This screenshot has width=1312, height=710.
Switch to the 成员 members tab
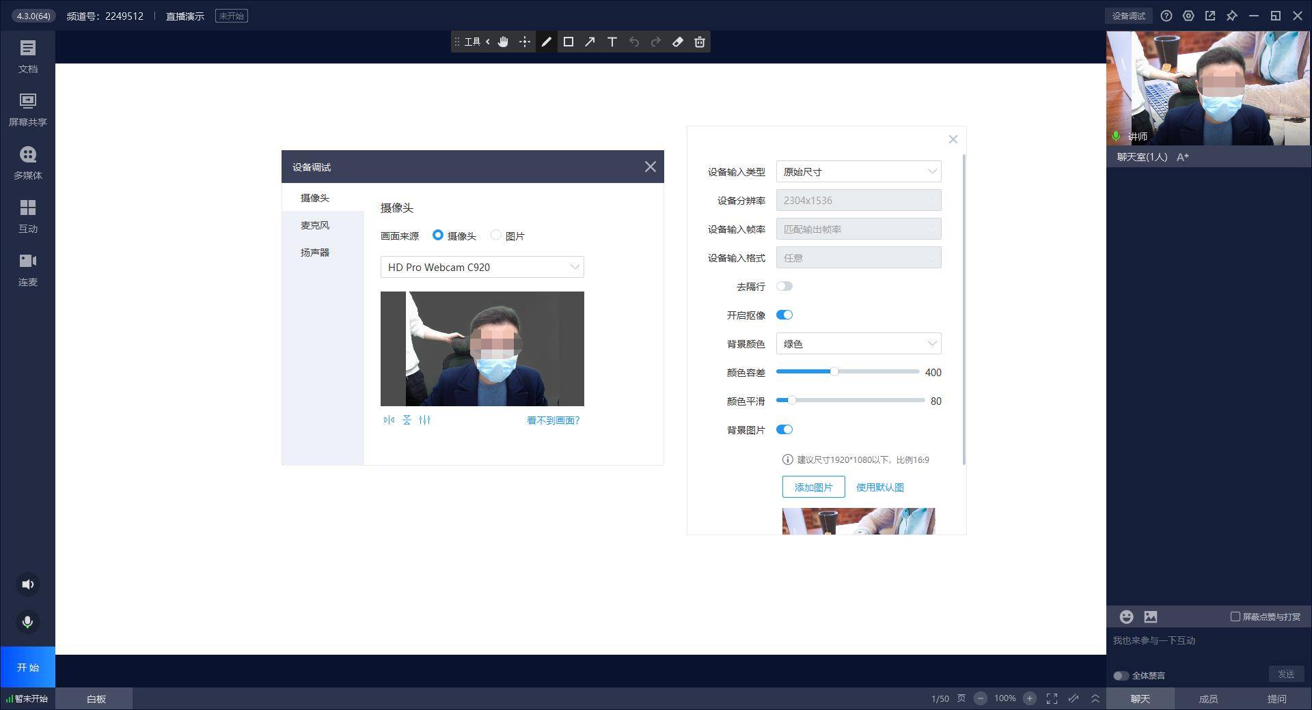[x=1207, y=698]
